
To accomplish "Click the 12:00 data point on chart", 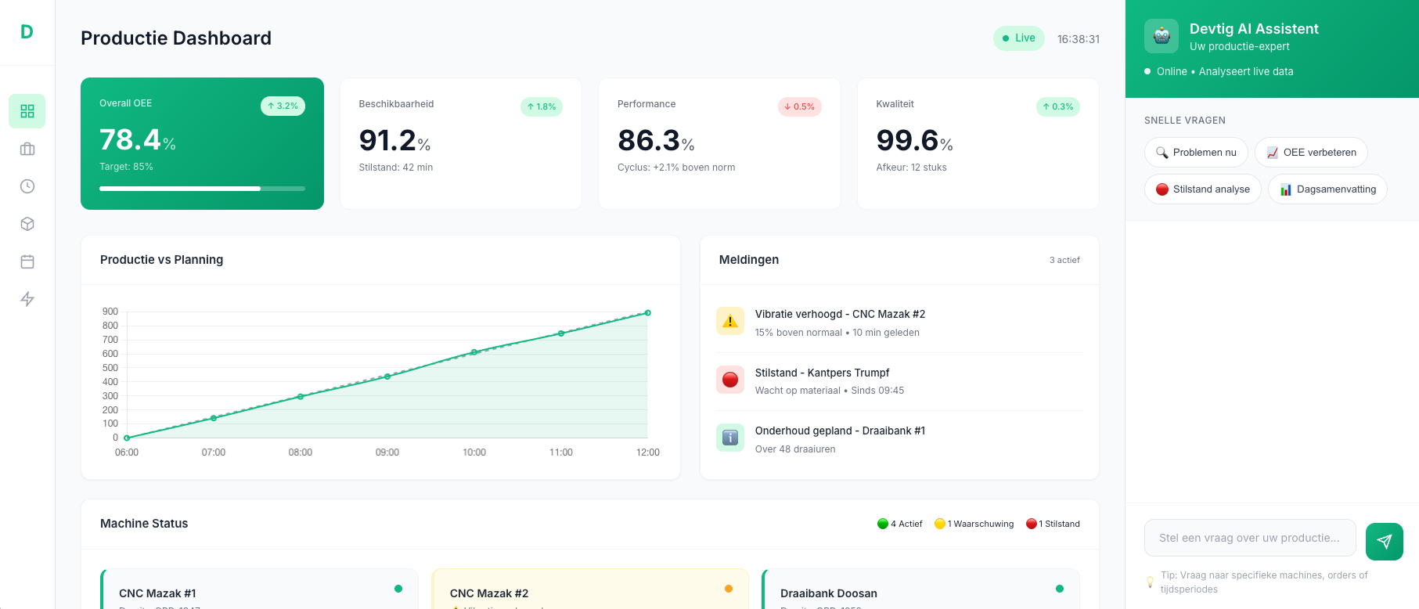I will click(647, 313).
